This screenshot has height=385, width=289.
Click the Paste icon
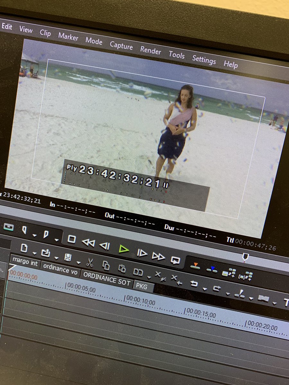tap(122, 268)
